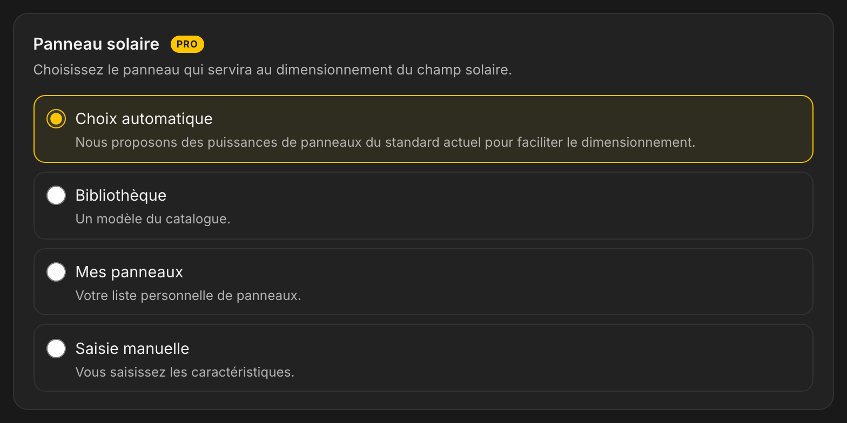Click the 'Choisissez le panneau' subtitle text
The width and height of the screenshot is (847, 423).
click(273, 70)
